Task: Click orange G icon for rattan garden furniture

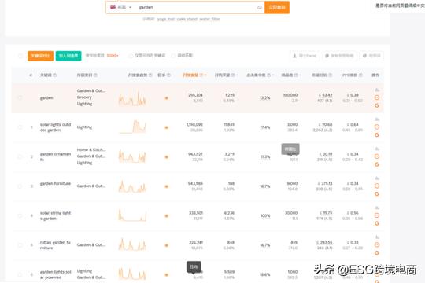Action: click(x=377, y=253)
